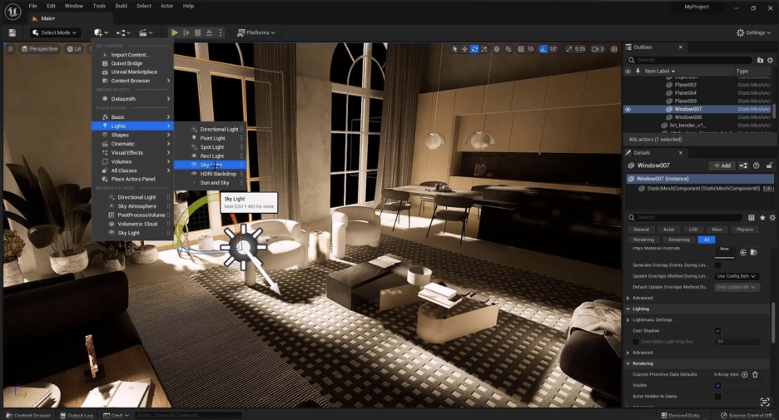Click Blueprint/add script icon in Details
779x420 pixels.
coord(743,166)
